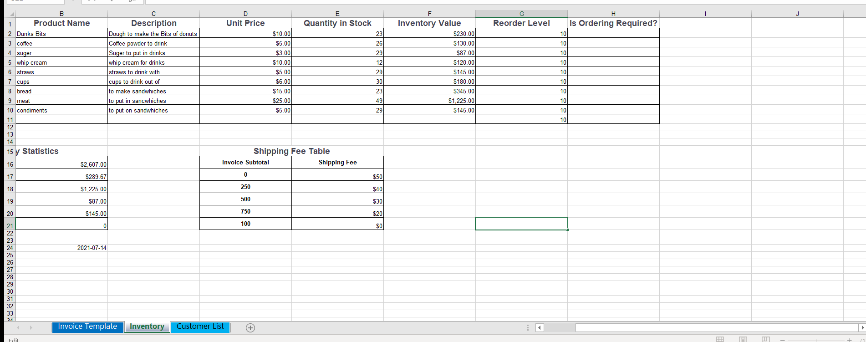The width and height of the screenshot is (866, 342).
Task: Click the Invoice Subtotal column header
Action: [245, 162]
